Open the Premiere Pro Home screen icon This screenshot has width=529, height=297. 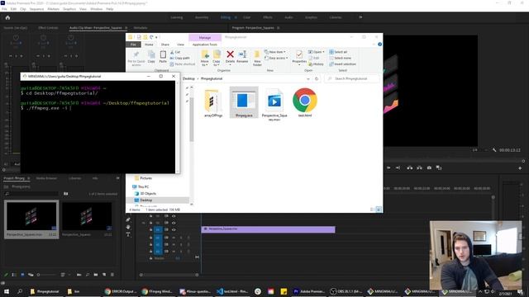7,17
